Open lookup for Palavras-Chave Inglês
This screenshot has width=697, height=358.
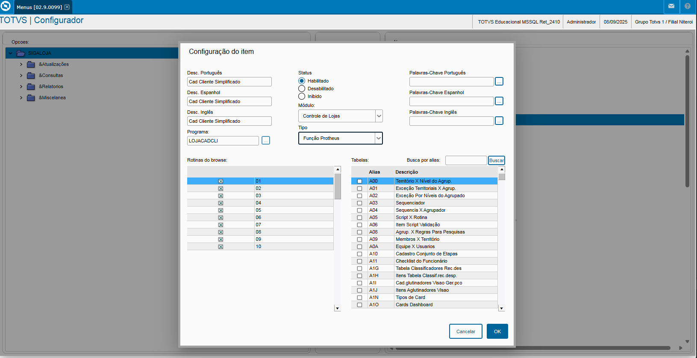click(x=499, y=121)
